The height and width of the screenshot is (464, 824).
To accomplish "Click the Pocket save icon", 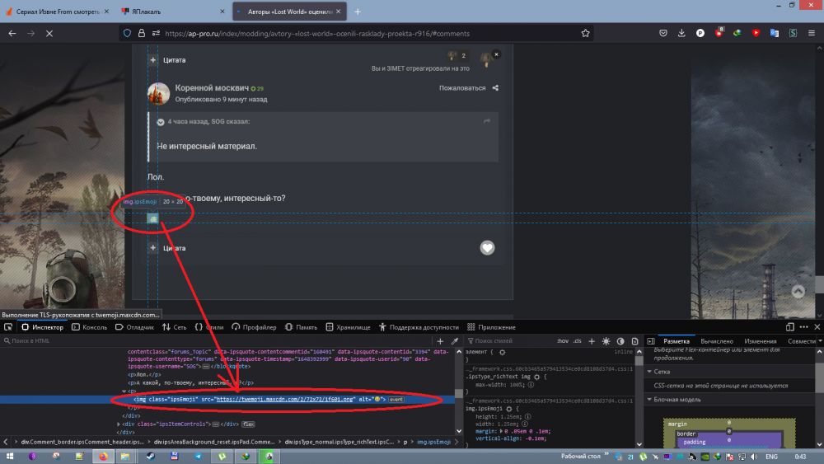I will click(x=664, y=34).
